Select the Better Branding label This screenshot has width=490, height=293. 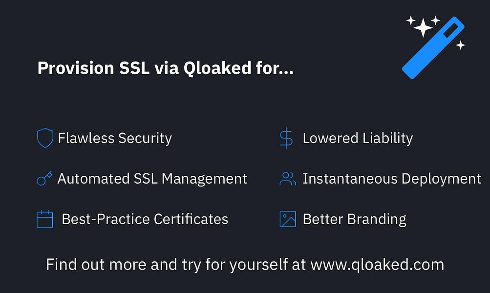click(x=354, y=219)
